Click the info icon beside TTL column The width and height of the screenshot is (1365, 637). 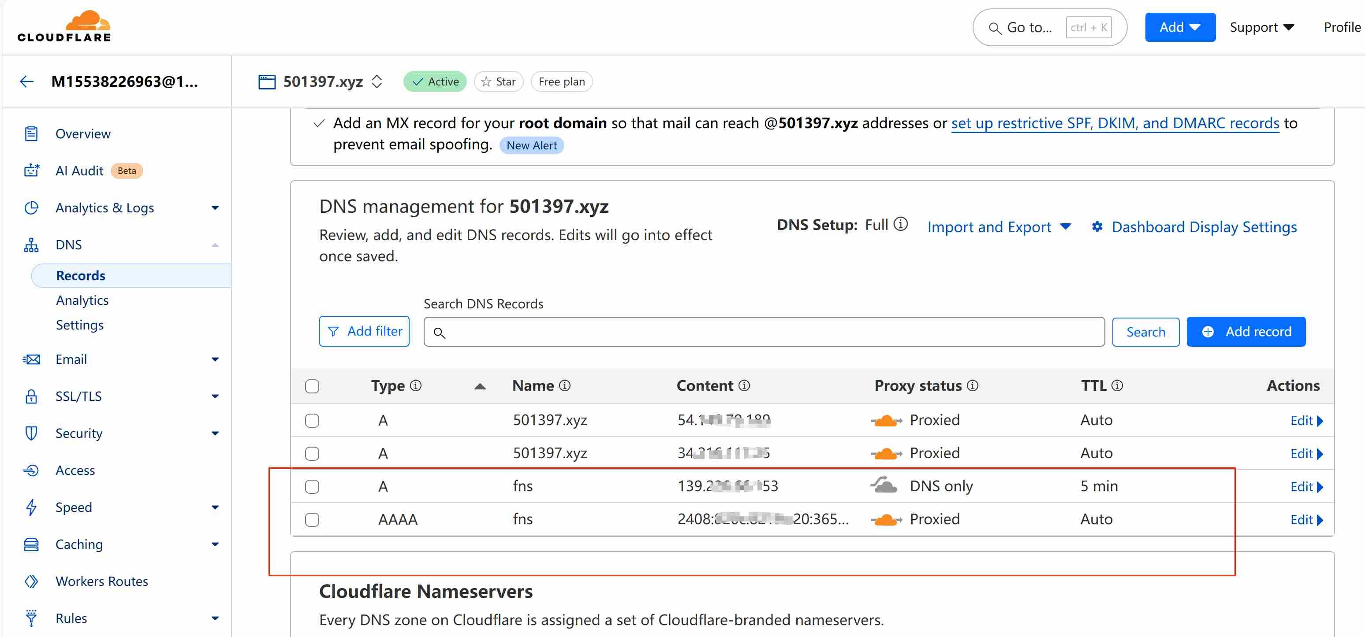click(x=1117, y=385)
